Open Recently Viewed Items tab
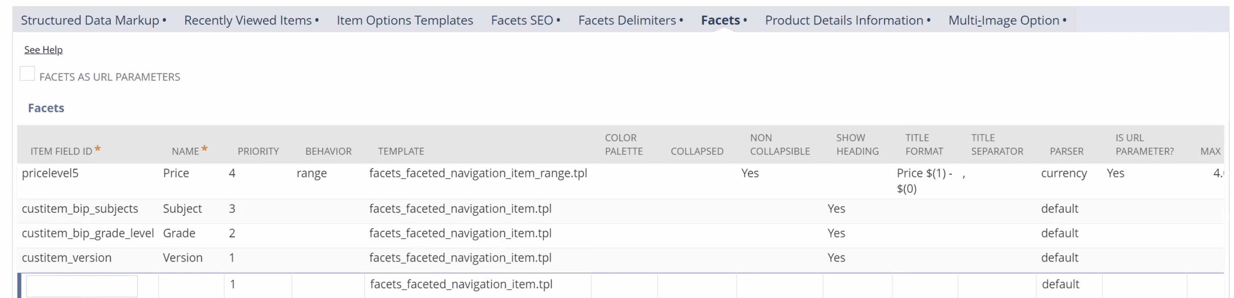 [251, 20]
